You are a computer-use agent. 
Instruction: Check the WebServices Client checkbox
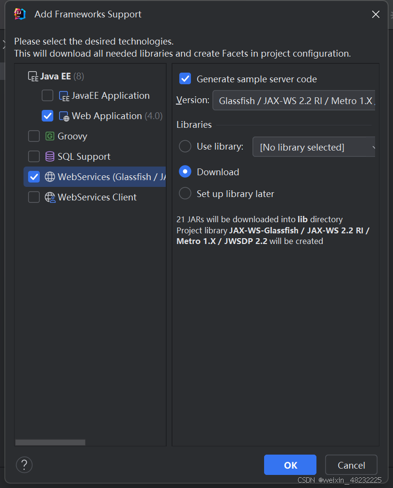tap(33, 197)
